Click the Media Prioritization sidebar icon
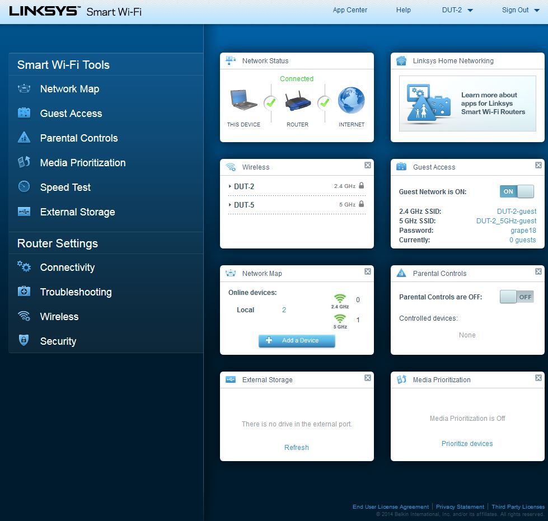The image size is (548, 521). [24, 162]
